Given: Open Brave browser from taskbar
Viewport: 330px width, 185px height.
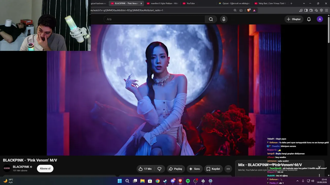Looking at the screenshot, I should pos(180,181).
